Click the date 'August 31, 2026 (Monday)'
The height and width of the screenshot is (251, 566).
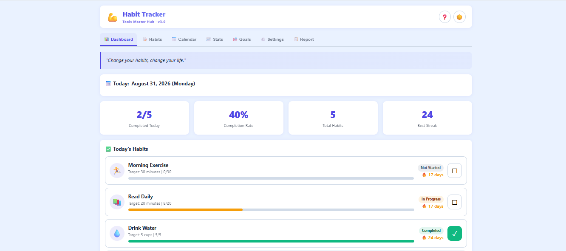[163, 84]
